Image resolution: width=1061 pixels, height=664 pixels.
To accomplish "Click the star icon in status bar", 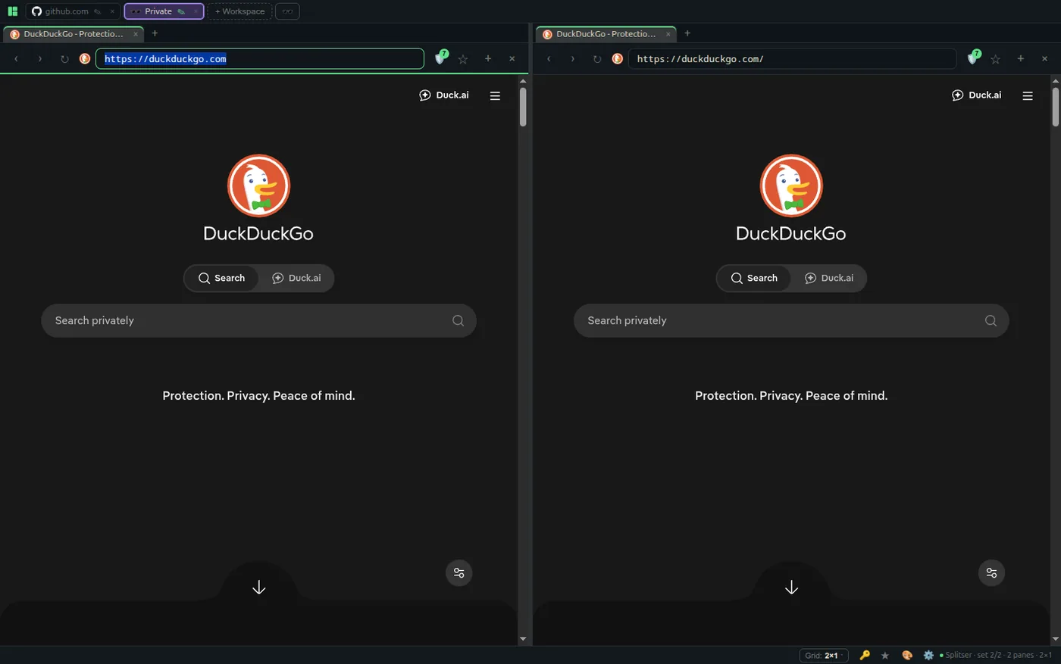I will coord(885,655).
